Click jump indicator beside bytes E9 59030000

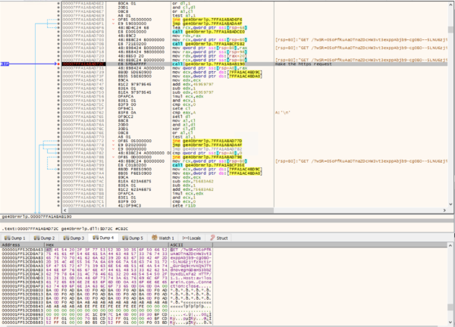[x=114, y=23]
